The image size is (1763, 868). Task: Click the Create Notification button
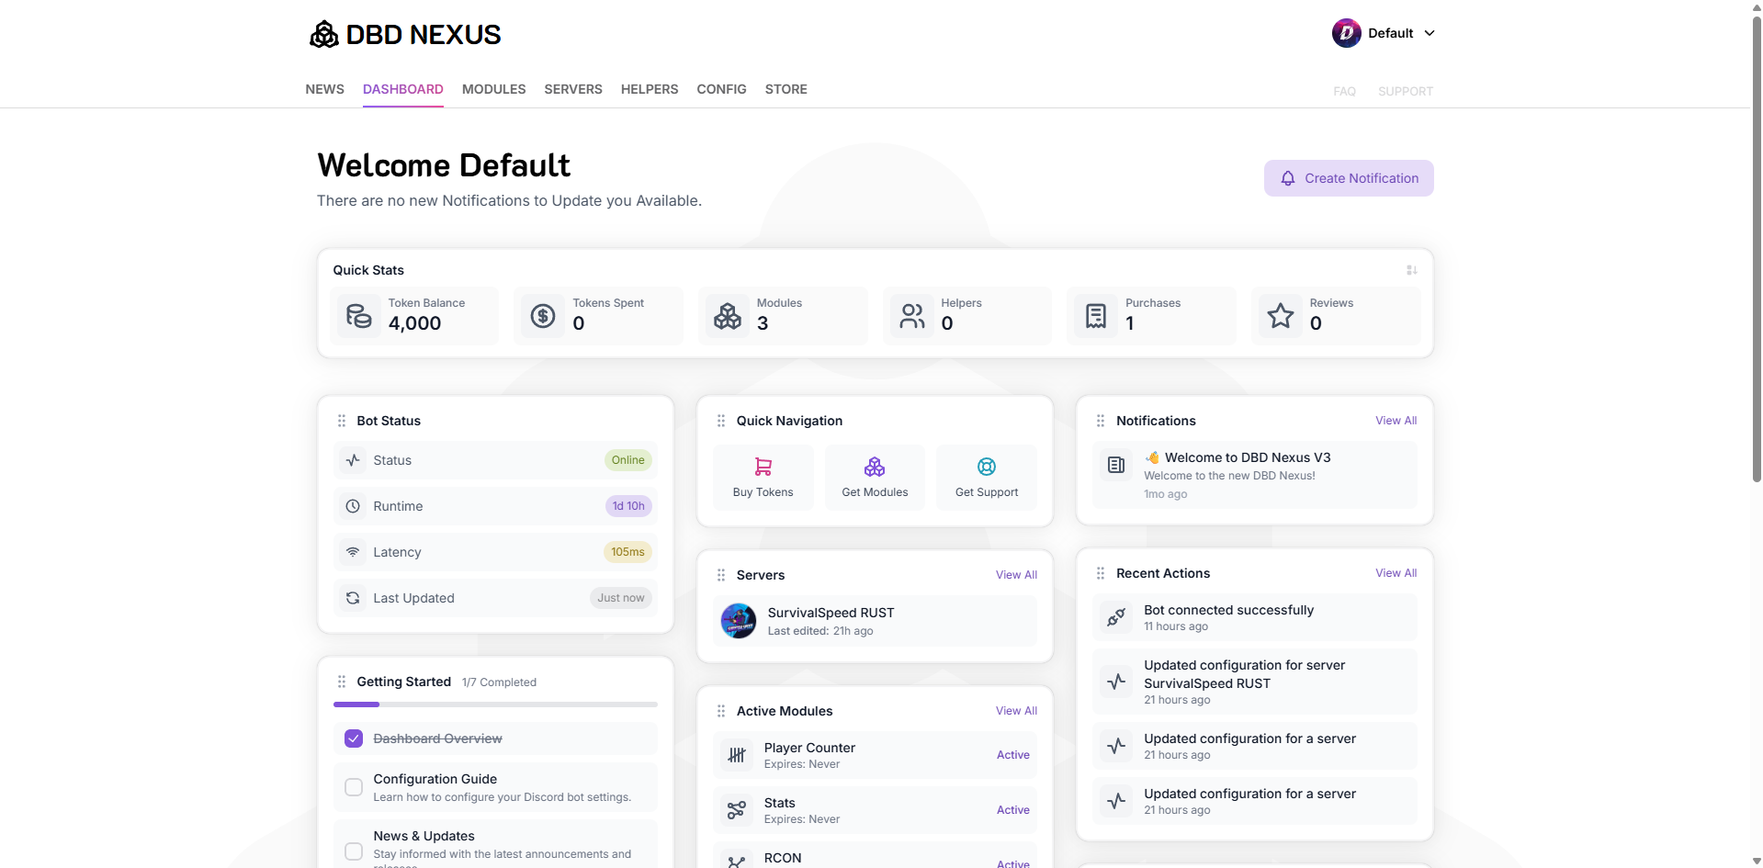tap(1348, 177)
